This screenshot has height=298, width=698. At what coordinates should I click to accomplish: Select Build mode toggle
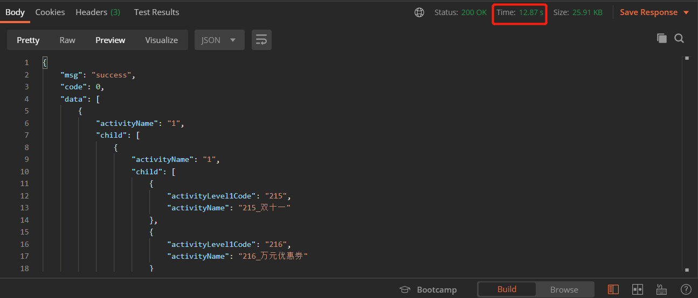pyautogui.click(x=507, y=289)
